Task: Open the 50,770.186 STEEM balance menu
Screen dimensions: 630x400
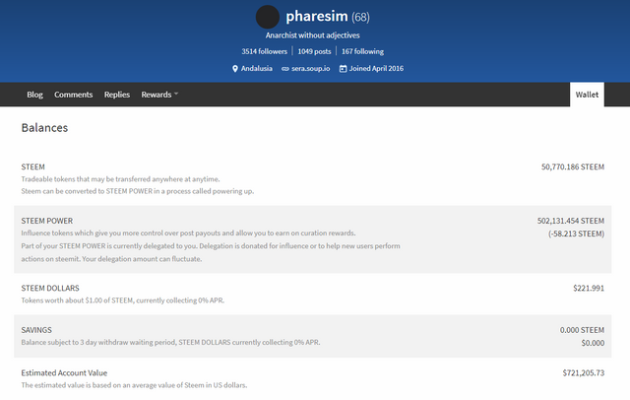Action: 573,167
